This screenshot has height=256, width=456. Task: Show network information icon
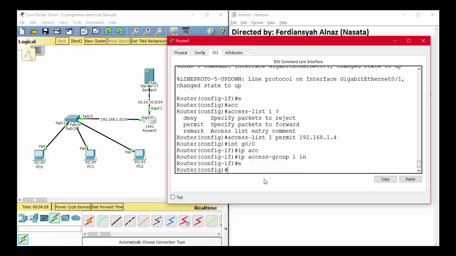pyautogui.click(x=211, y=32)
